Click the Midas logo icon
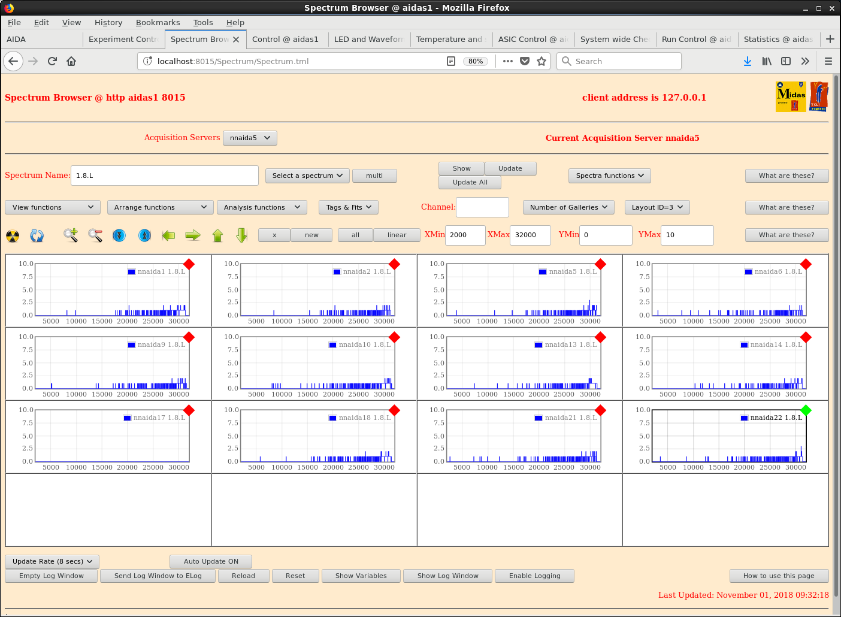Image resolution: width=841 pixels, height=617 pixels. click(x=791, y=96)
